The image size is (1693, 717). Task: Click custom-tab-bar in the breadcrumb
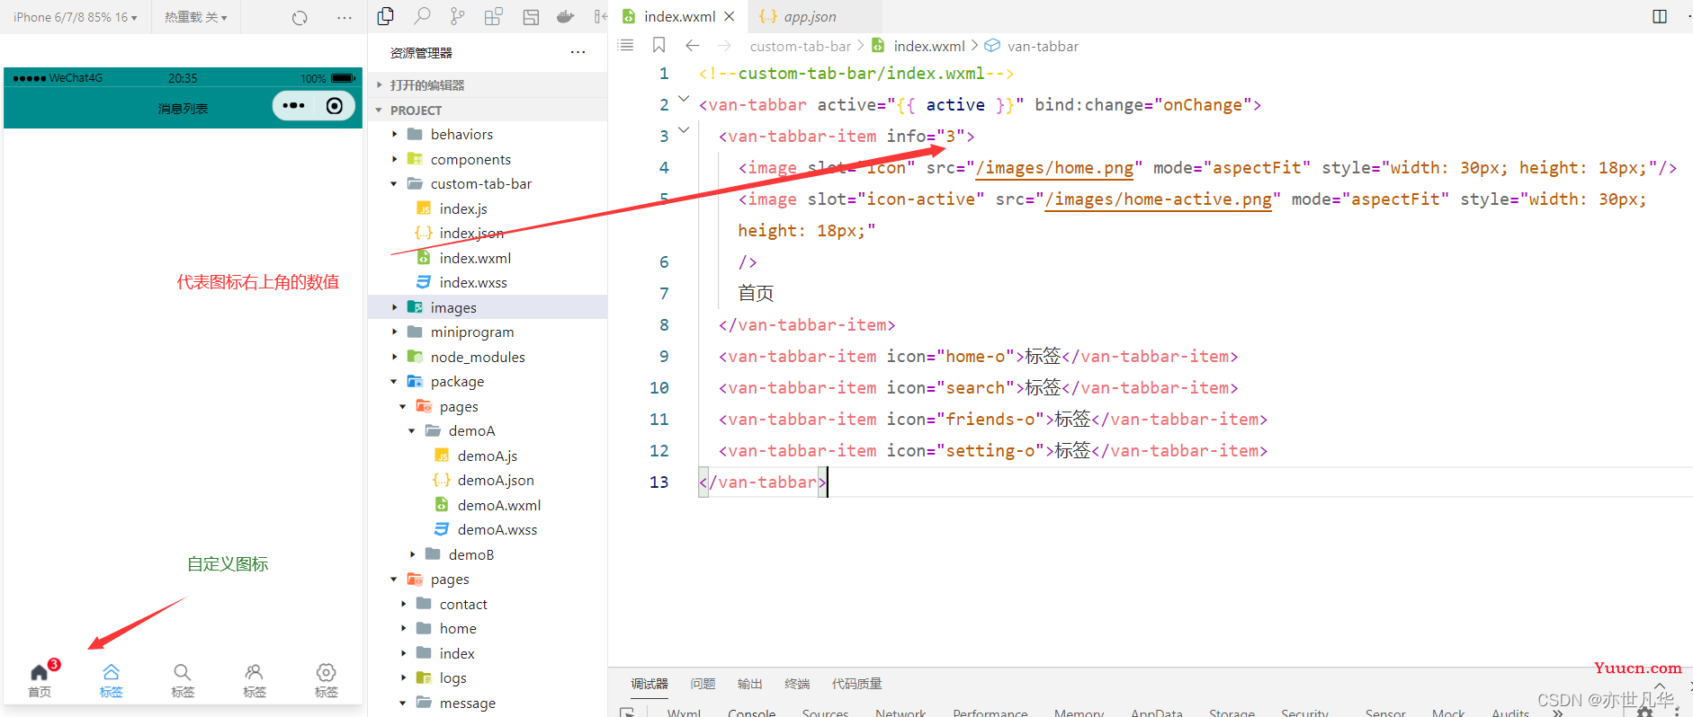[800, 46]
